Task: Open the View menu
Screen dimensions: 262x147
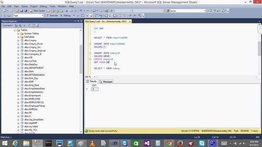Action: (16, 6)
